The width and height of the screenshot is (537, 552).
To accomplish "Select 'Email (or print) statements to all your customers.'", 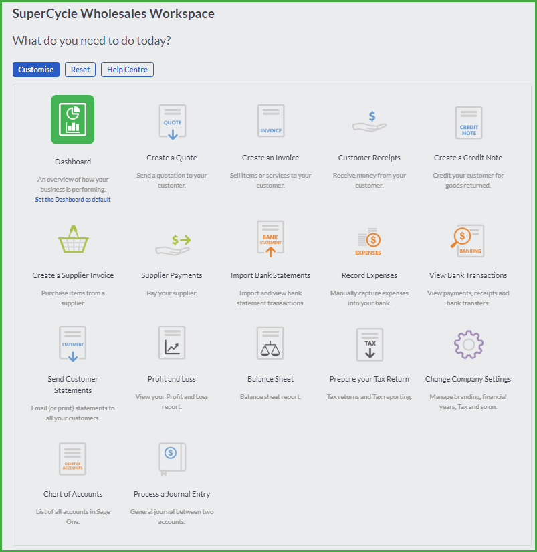I will pos(73,413).
